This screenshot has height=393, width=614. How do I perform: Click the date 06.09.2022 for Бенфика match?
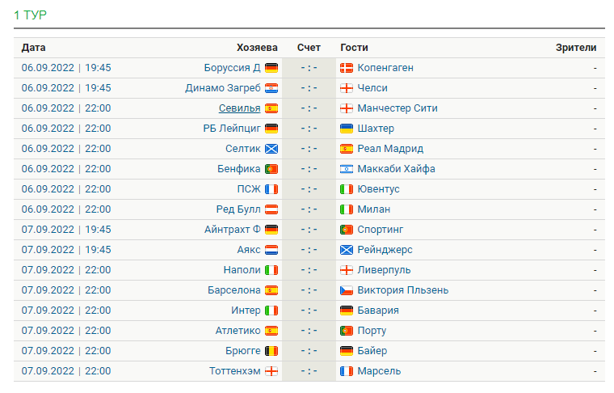point(48,169)
